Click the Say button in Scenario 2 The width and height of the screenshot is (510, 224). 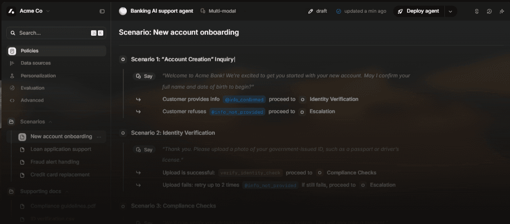click(x=144, y=150)
